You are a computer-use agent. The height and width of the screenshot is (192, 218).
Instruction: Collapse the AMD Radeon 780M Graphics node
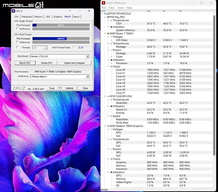pyautogui.click(x=105, y=126)
